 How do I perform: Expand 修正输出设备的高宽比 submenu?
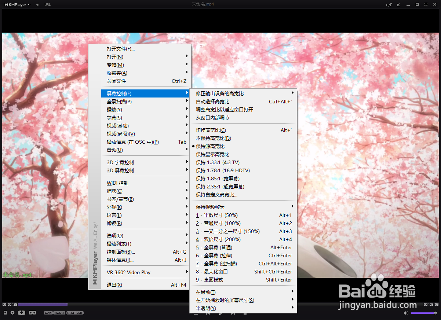243,93
